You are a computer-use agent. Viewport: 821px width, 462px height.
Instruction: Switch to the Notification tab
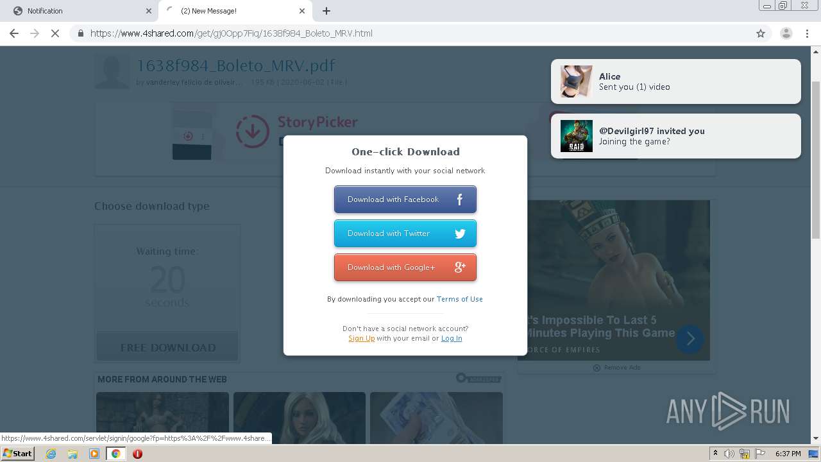tap(80, 11)
